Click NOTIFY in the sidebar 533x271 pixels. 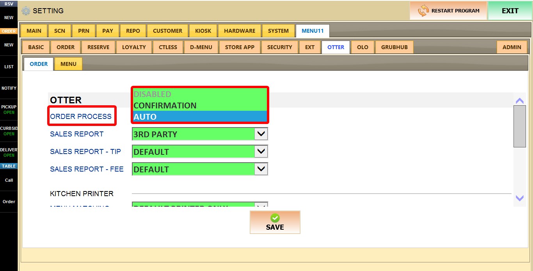(9, 88)
